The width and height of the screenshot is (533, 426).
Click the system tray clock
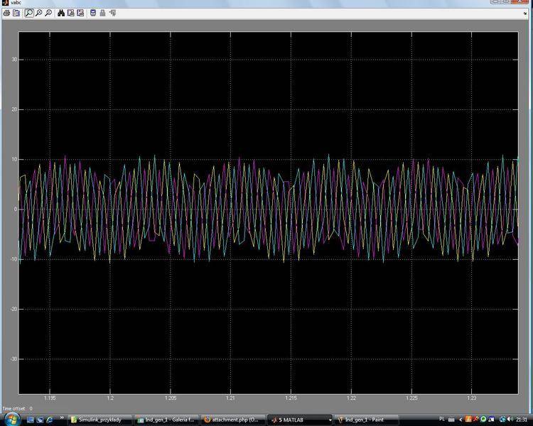pos(522,420)
